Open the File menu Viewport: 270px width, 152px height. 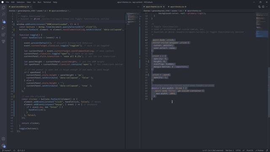coord(8,2)
